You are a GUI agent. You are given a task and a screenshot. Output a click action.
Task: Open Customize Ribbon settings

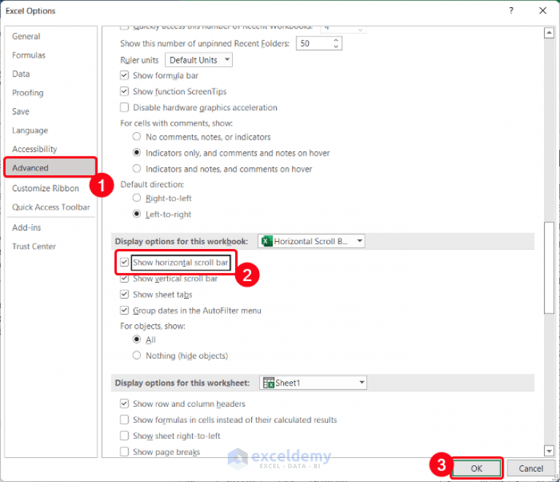[x=45, y=188]
